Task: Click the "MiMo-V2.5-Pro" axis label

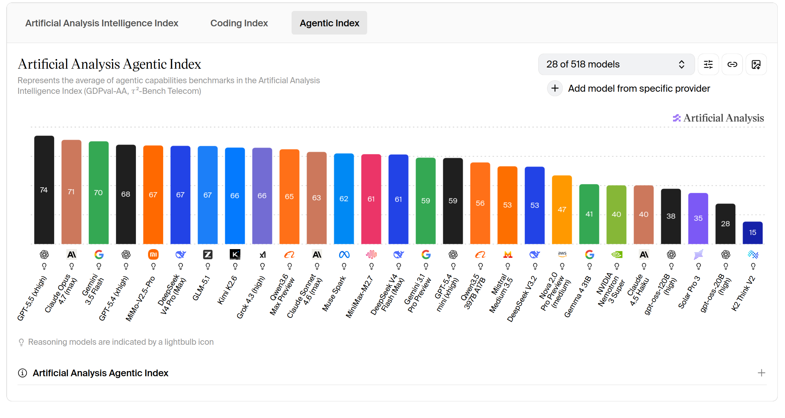Action: [140, 298]
